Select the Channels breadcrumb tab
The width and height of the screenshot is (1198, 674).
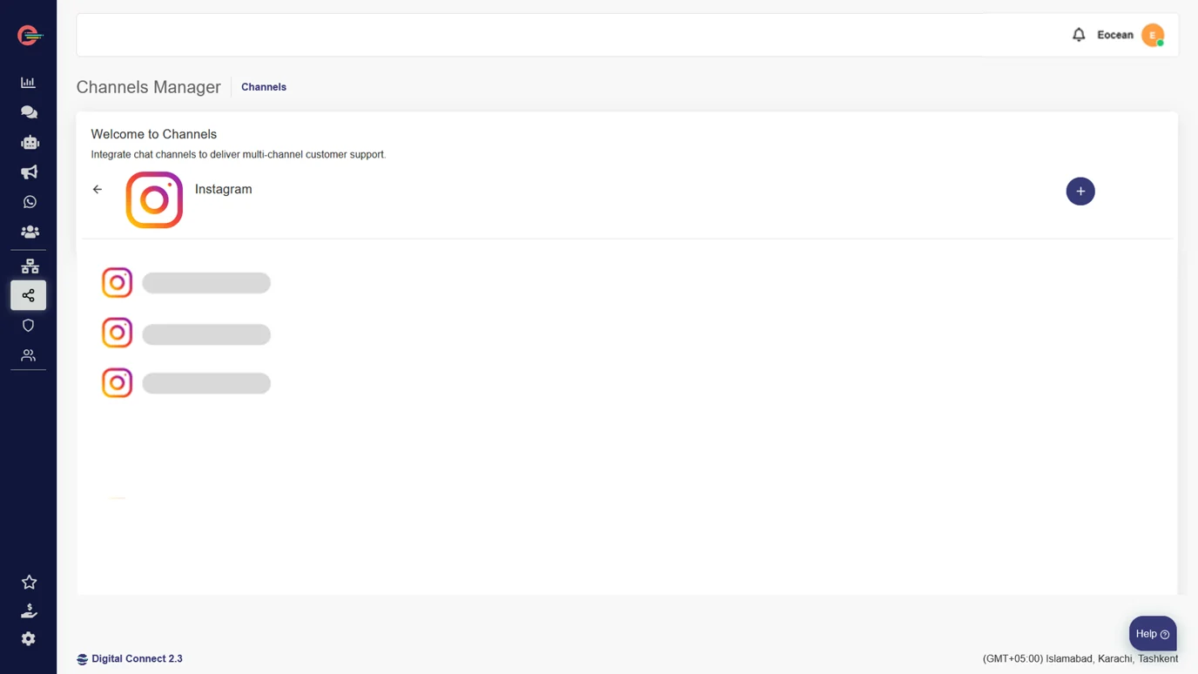click(x=264, y=87)
